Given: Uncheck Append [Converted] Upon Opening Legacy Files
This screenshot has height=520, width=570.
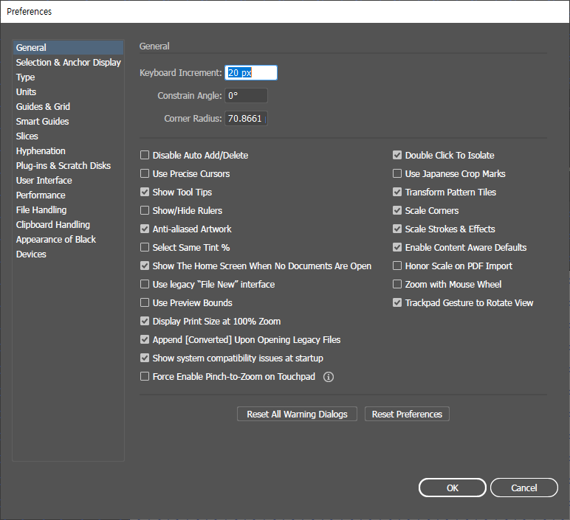Looking at the screenshot, I should click(145, 340).
